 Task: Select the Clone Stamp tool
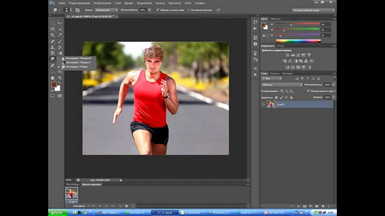[53, 47]
